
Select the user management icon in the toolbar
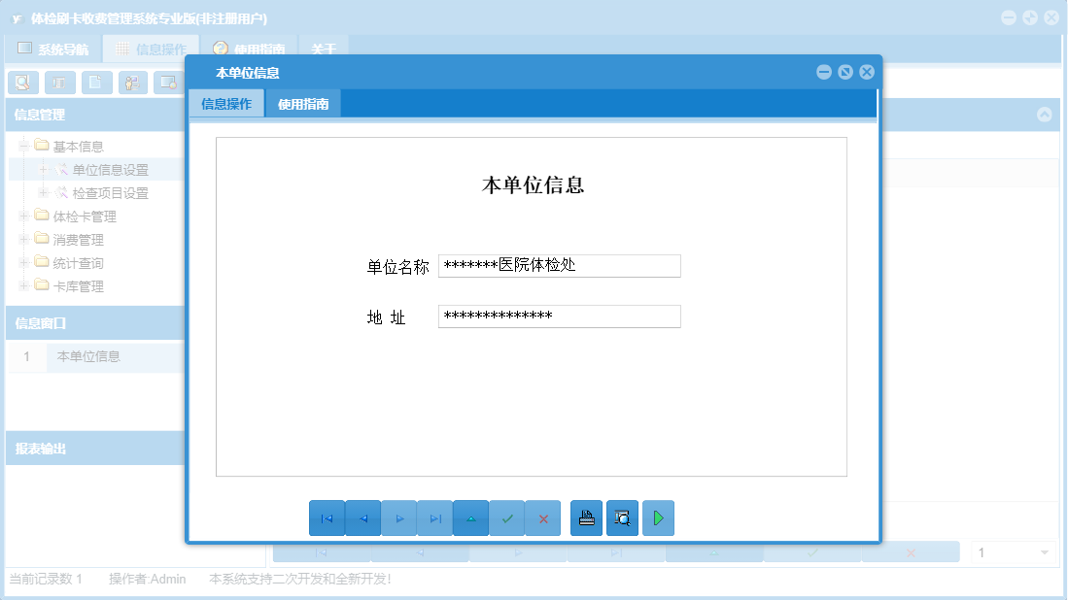click(x=130, y=83)
